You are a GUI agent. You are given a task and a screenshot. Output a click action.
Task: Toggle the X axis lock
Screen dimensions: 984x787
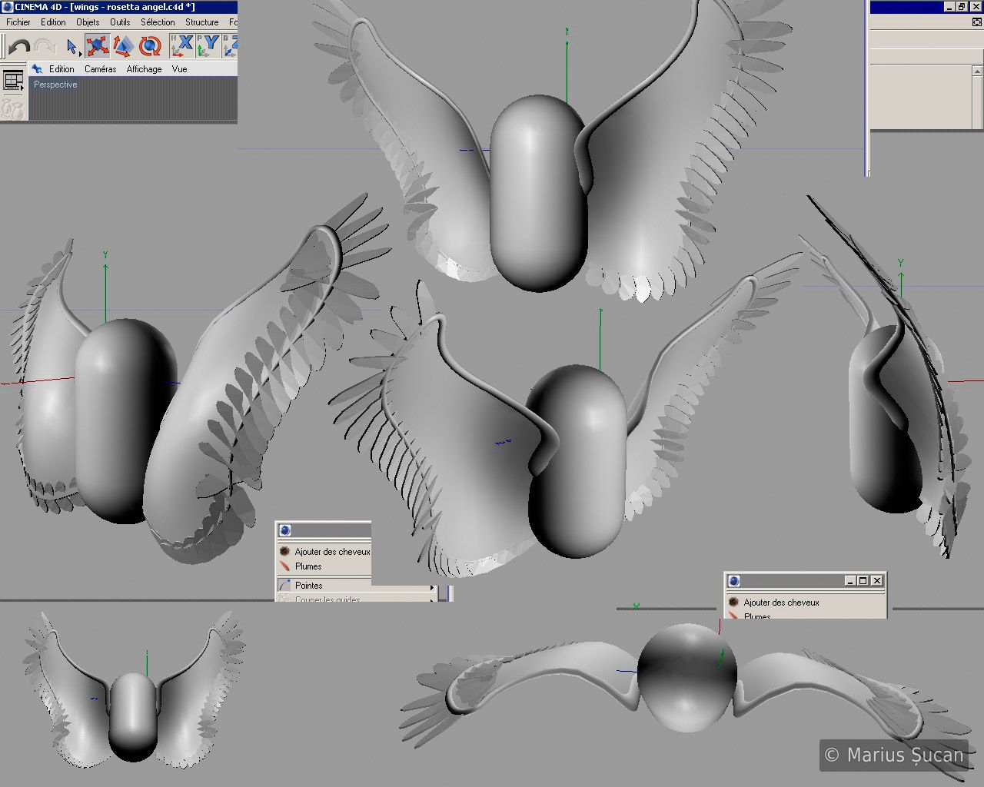[182, 46]
